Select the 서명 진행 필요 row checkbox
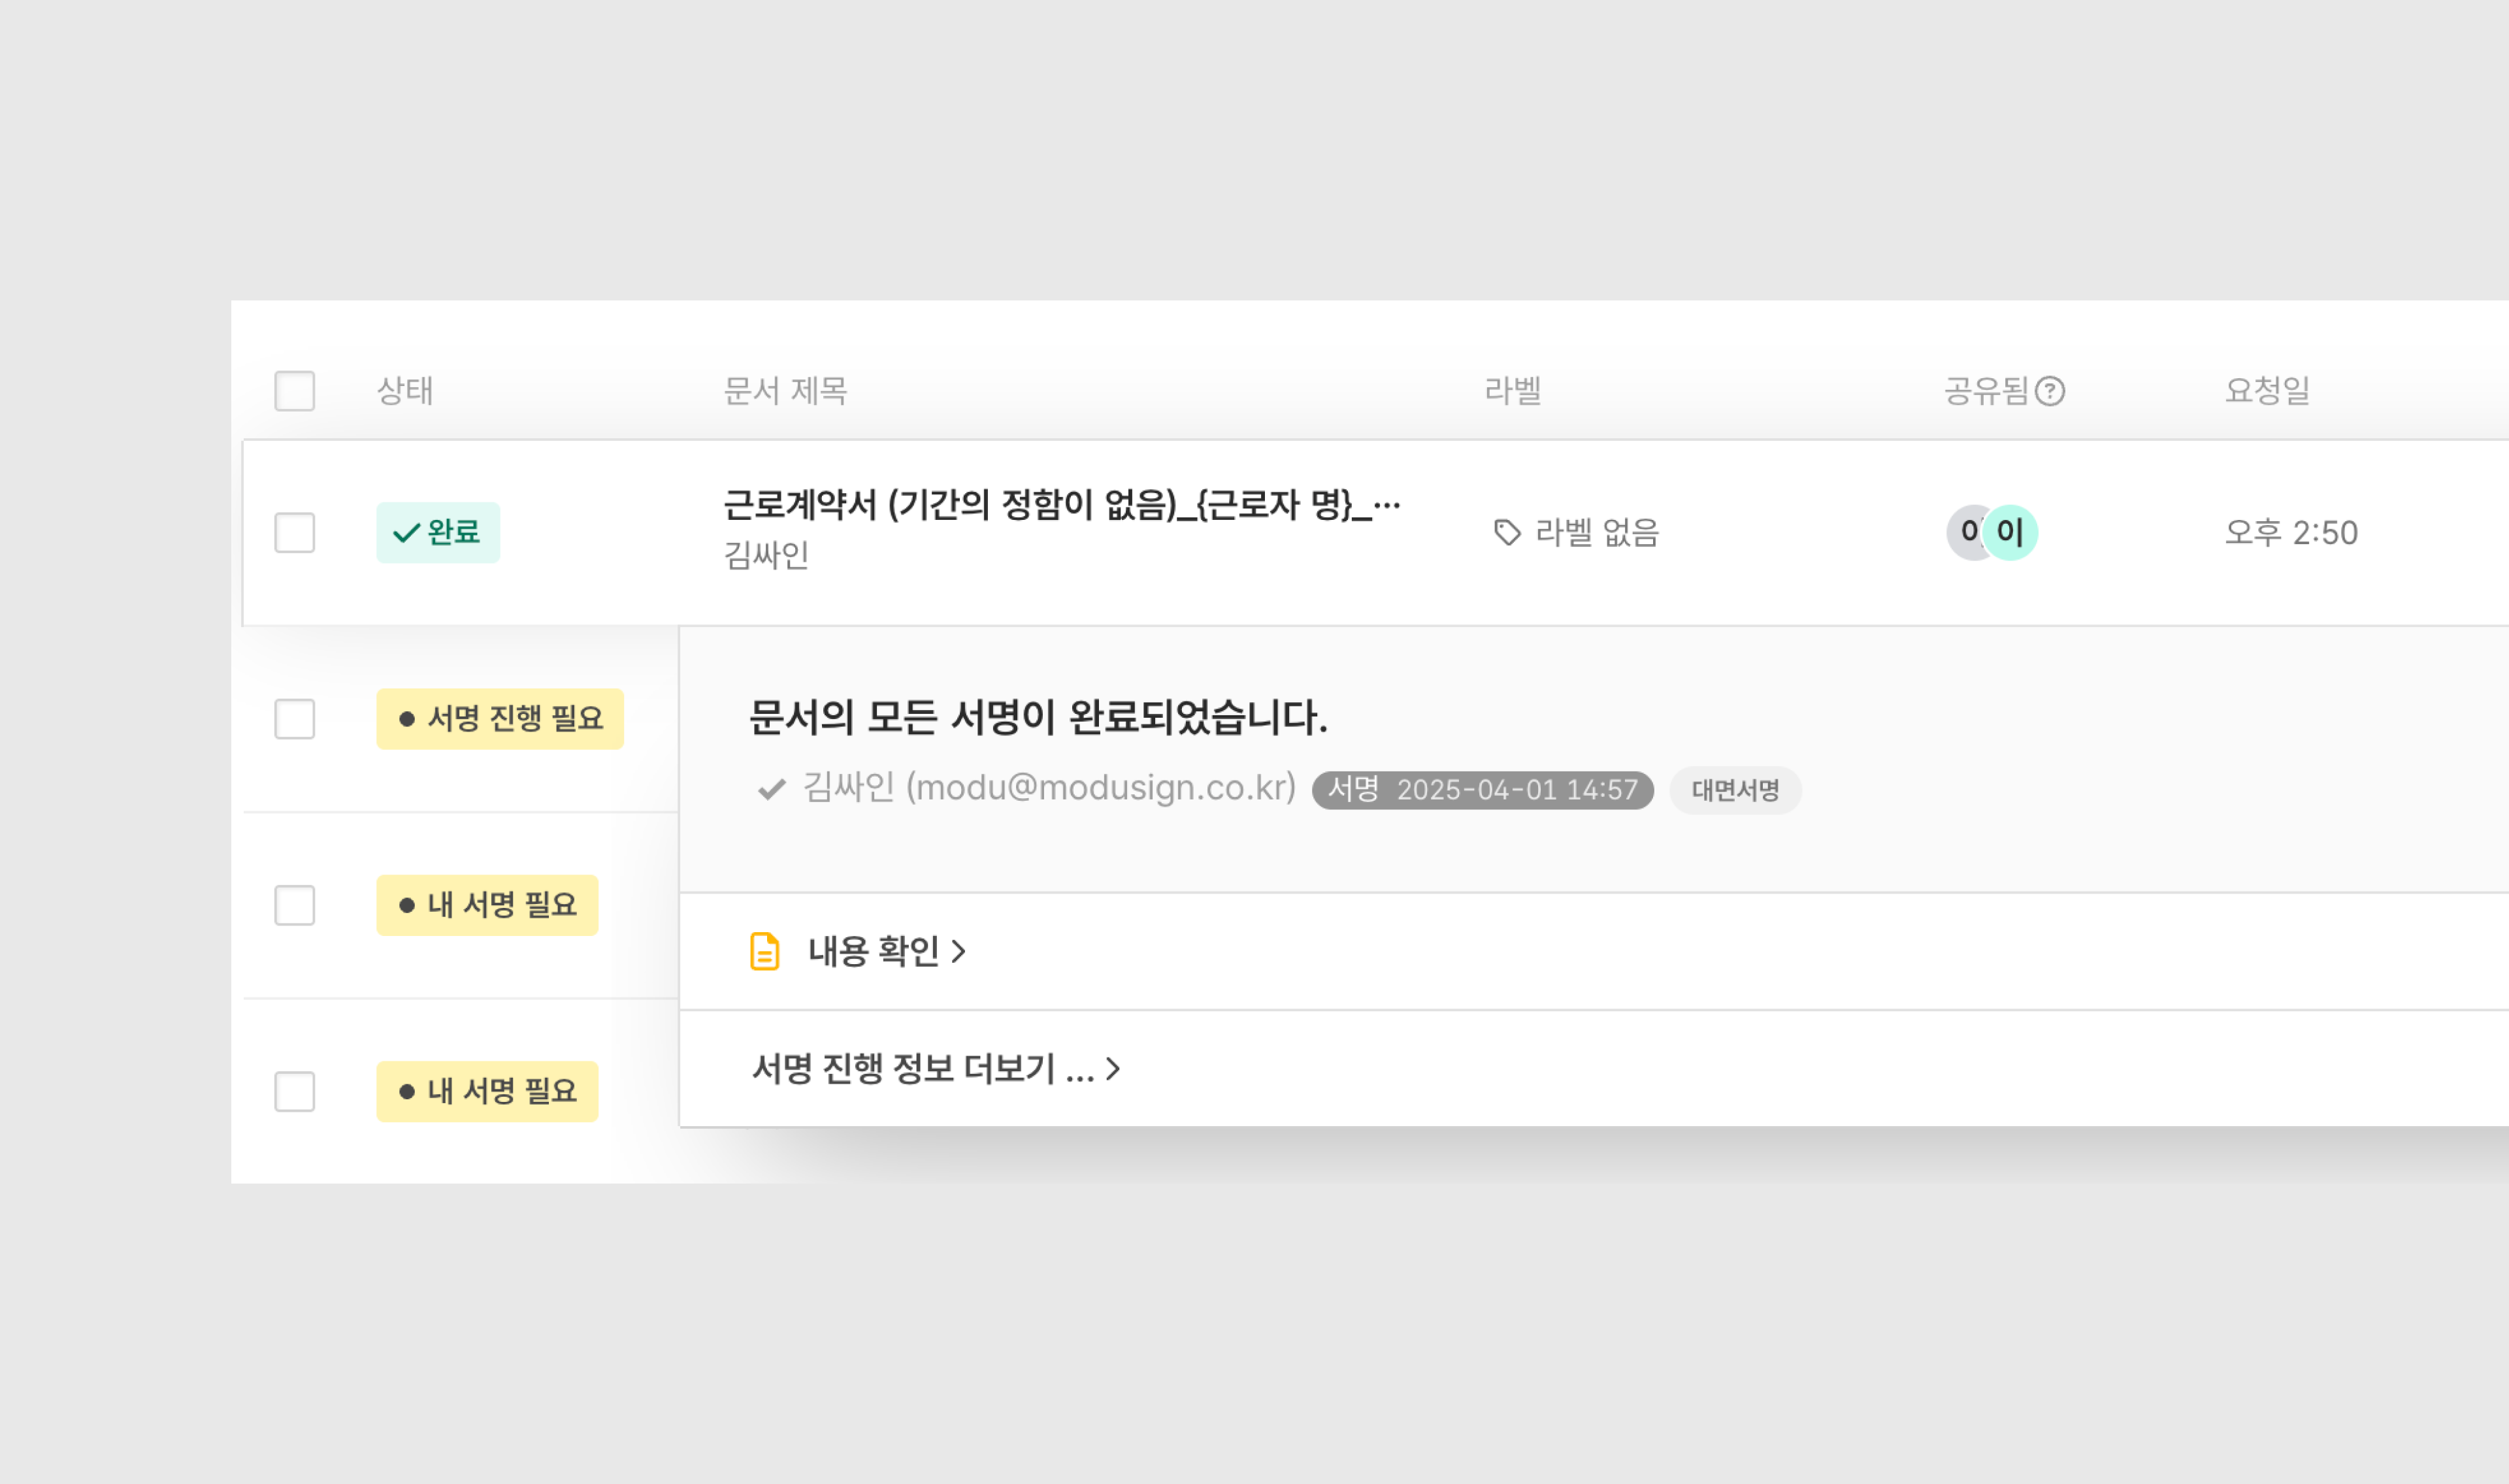The width and height of the screenshot is (2509, 1484). click(x=295, y=718)
